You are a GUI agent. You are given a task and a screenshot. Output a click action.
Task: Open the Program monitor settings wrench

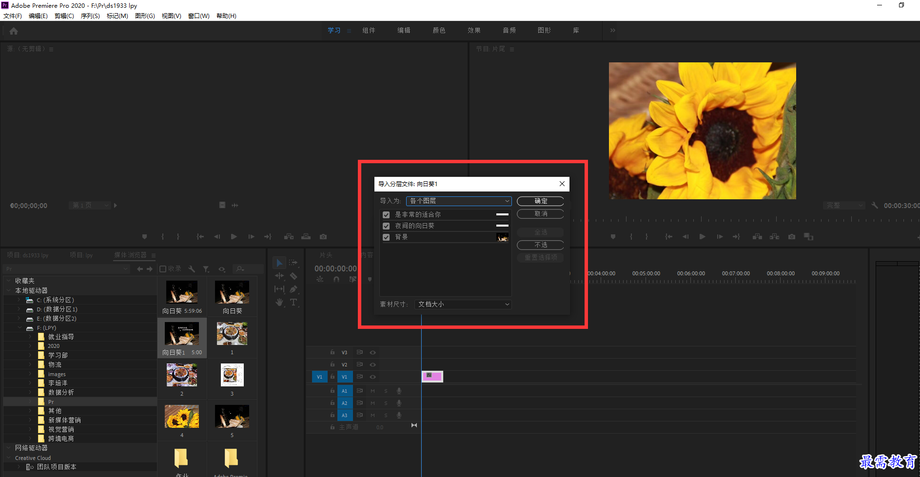(875, 206)
